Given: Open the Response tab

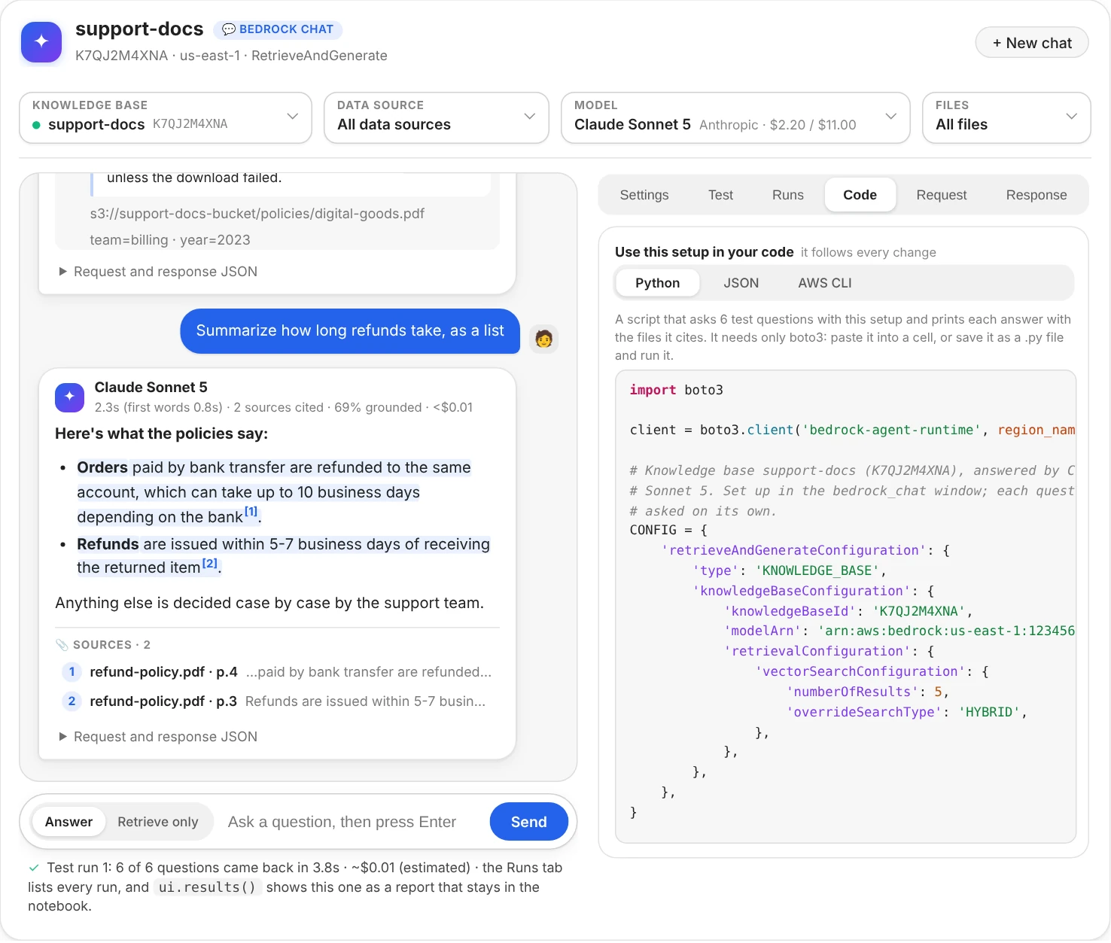Looking at the screenshot, I should click(x=1036, y=195).
